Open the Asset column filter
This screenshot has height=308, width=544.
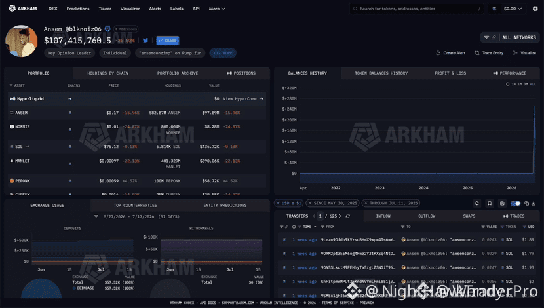pos(11,85)
